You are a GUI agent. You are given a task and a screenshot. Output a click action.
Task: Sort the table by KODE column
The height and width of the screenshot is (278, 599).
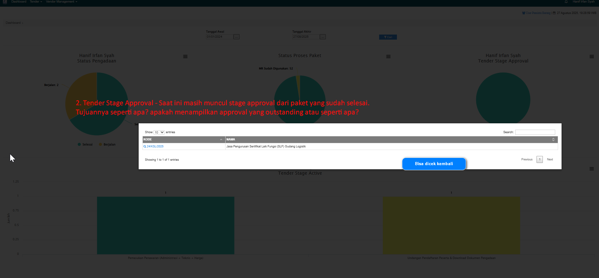pyautogui.click(x=183, y=139)
